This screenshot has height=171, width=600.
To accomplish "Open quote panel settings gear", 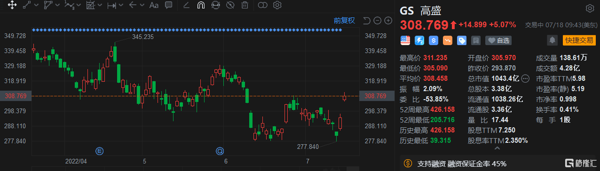I will [590, 8].
